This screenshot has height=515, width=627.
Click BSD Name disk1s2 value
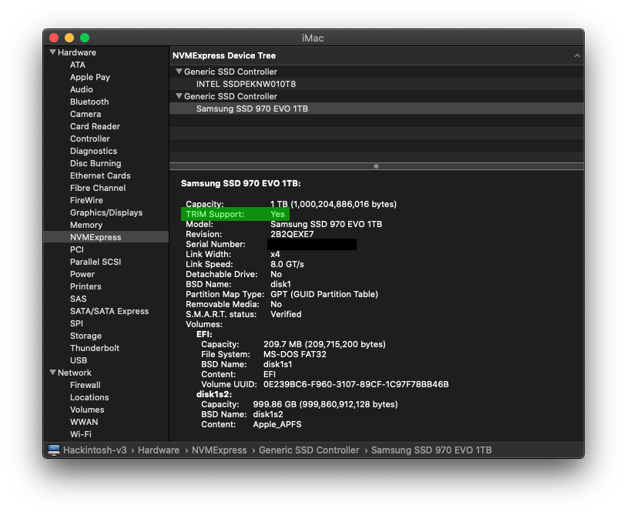(267, 414)
